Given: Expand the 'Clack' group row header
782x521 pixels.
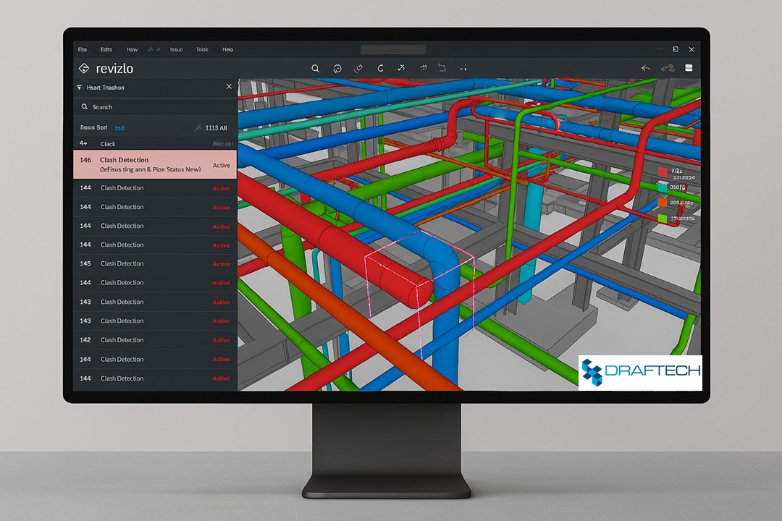Looking at the screenshot, I should [155, 143].
